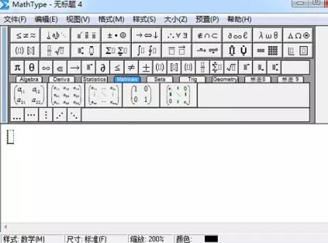Viewport: 328px width, 243px height.
Task: Open the integral templates palette
Action: (146, 51)
